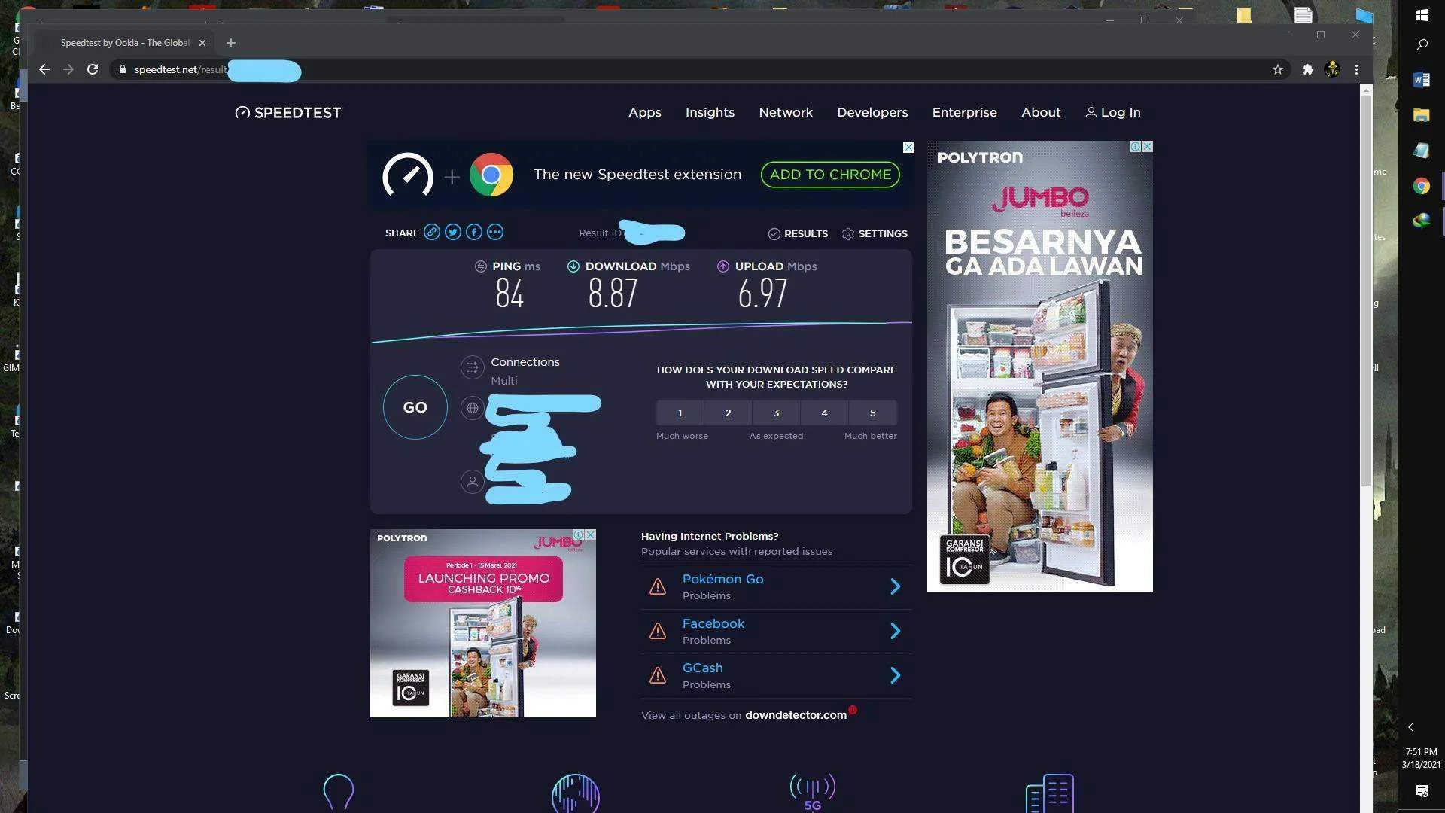Screen dimensions: 1445x813
Task: Click the page vertical scrollbar
Action: point(1366,290)
